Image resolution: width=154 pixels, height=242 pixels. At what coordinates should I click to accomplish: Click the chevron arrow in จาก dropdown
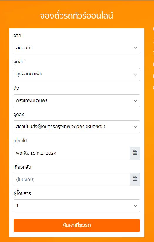click(135, 48)
